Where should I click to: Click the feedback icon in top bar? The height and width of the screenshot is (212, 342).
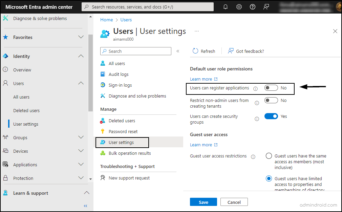tap(266, 7)
